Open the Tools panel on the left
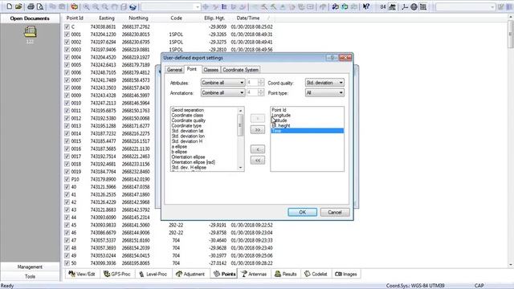This screenshot has height=289, width=514. (30, 276)
